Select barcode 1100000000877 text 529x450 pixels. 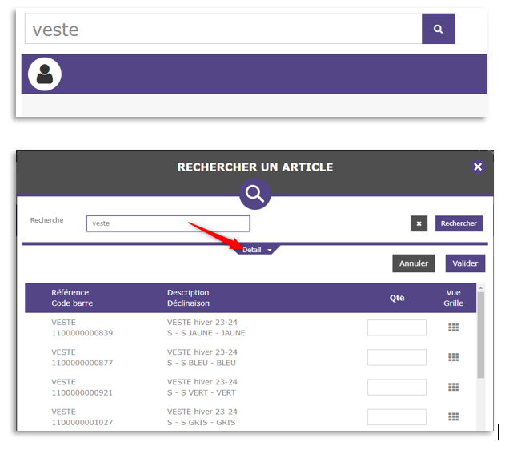click(x=82, y=363)
